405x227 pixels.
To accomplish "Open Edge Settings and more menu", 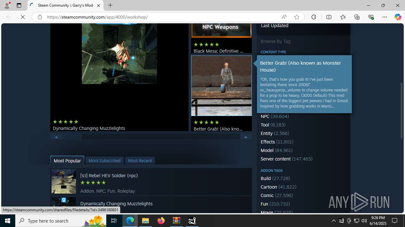I will click(x=385, y=17).
